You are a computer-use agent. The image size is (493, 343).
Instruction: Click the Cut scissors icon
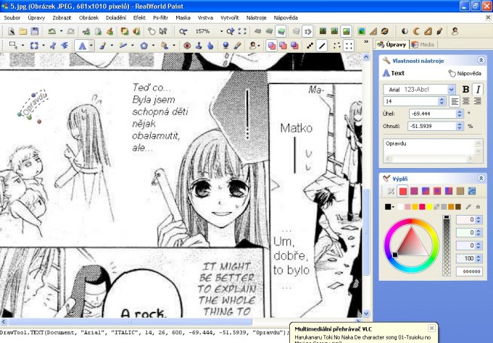86,31
